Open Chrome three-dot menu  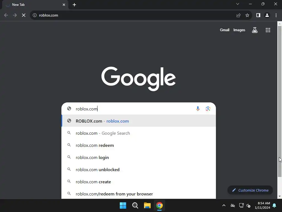[x=276, y=15]
